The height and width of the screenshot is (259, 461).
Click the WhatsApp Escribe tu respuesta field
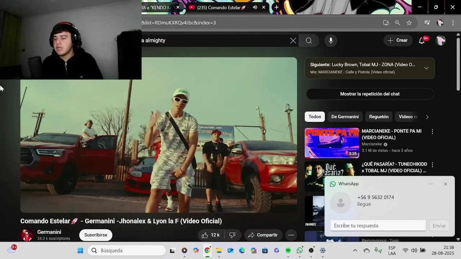pos(378,226)
